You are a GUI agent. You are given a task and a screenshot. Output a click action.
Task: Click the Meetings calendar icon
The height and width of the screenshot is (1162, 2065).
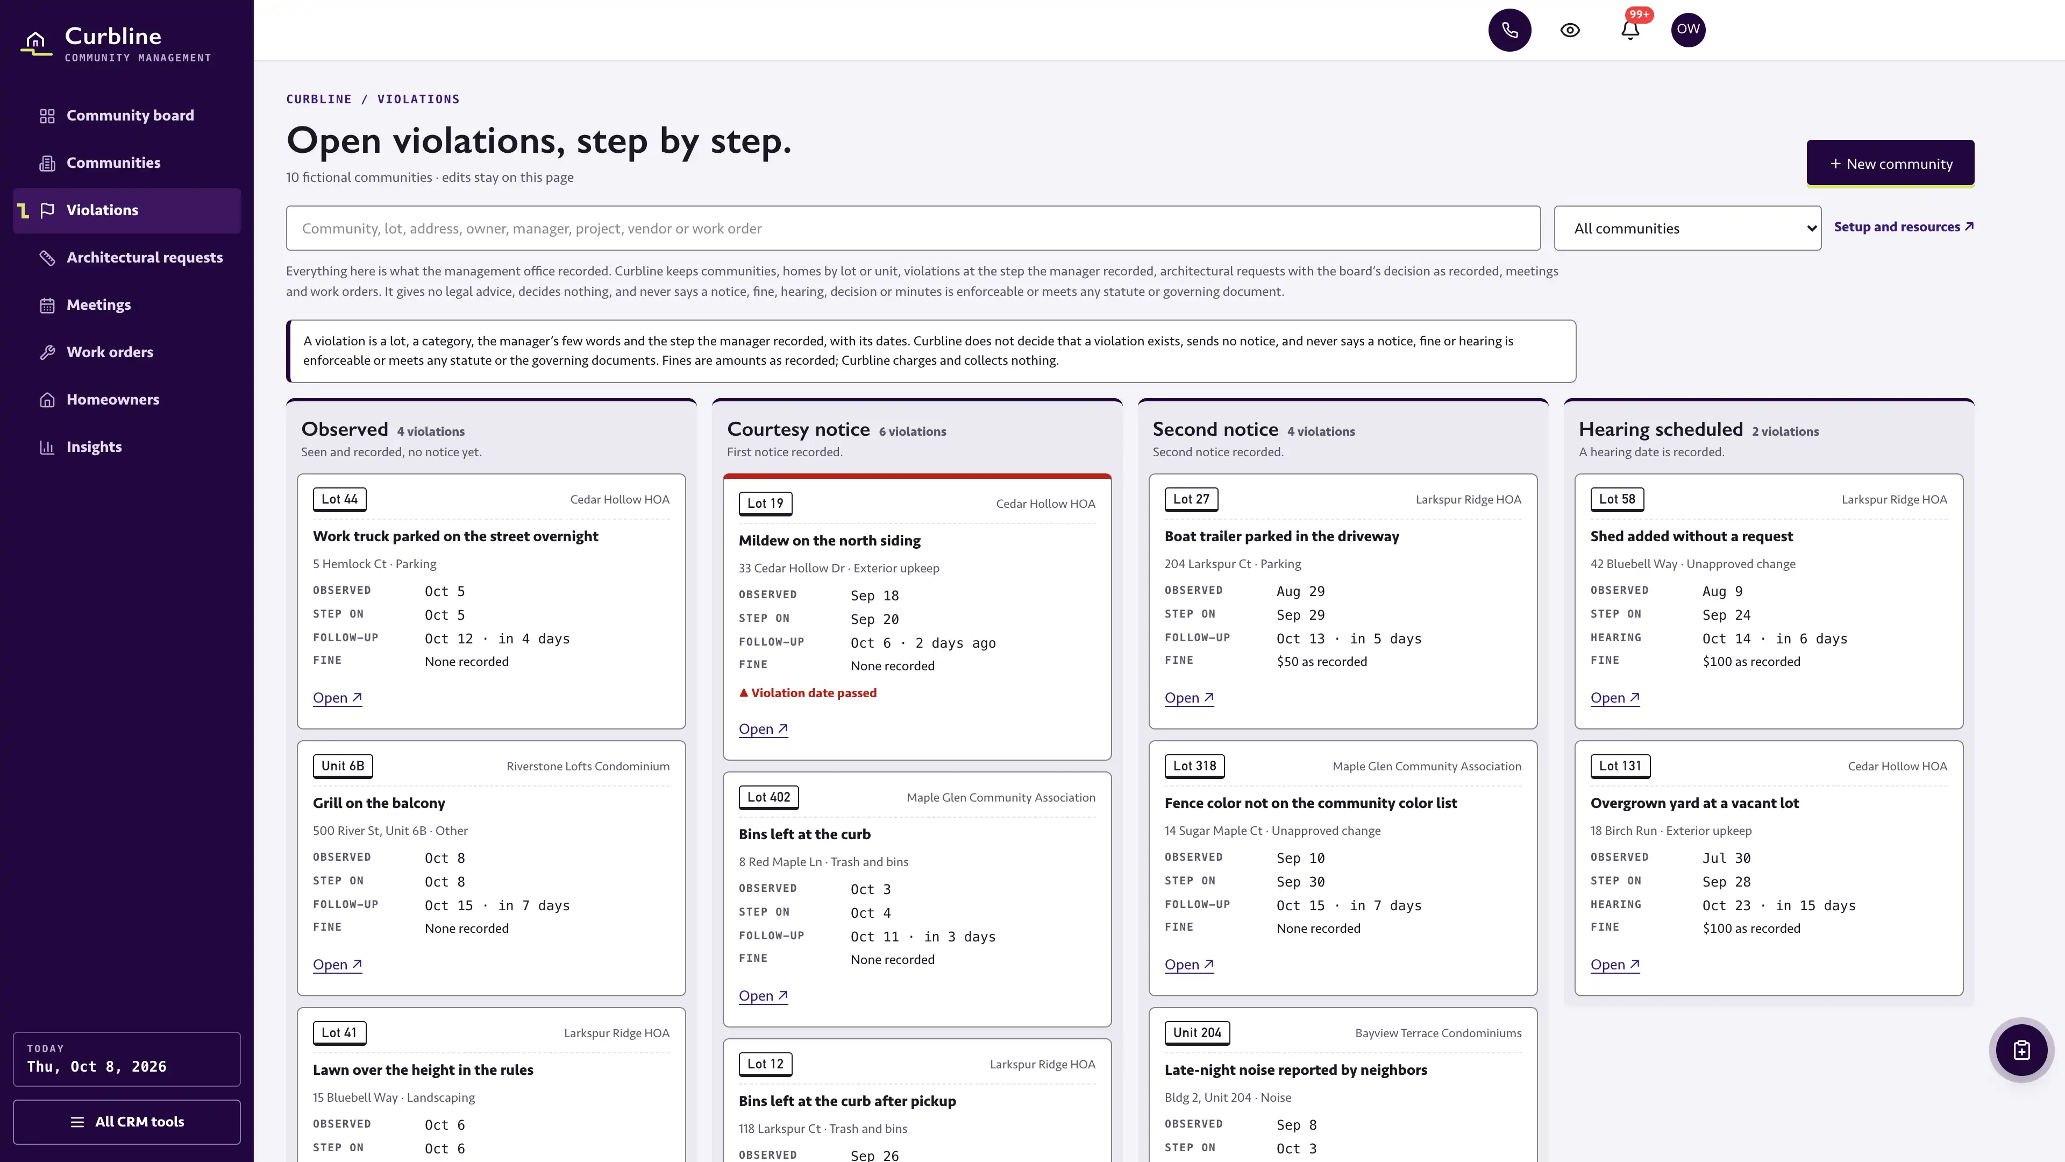pos(47,306)
